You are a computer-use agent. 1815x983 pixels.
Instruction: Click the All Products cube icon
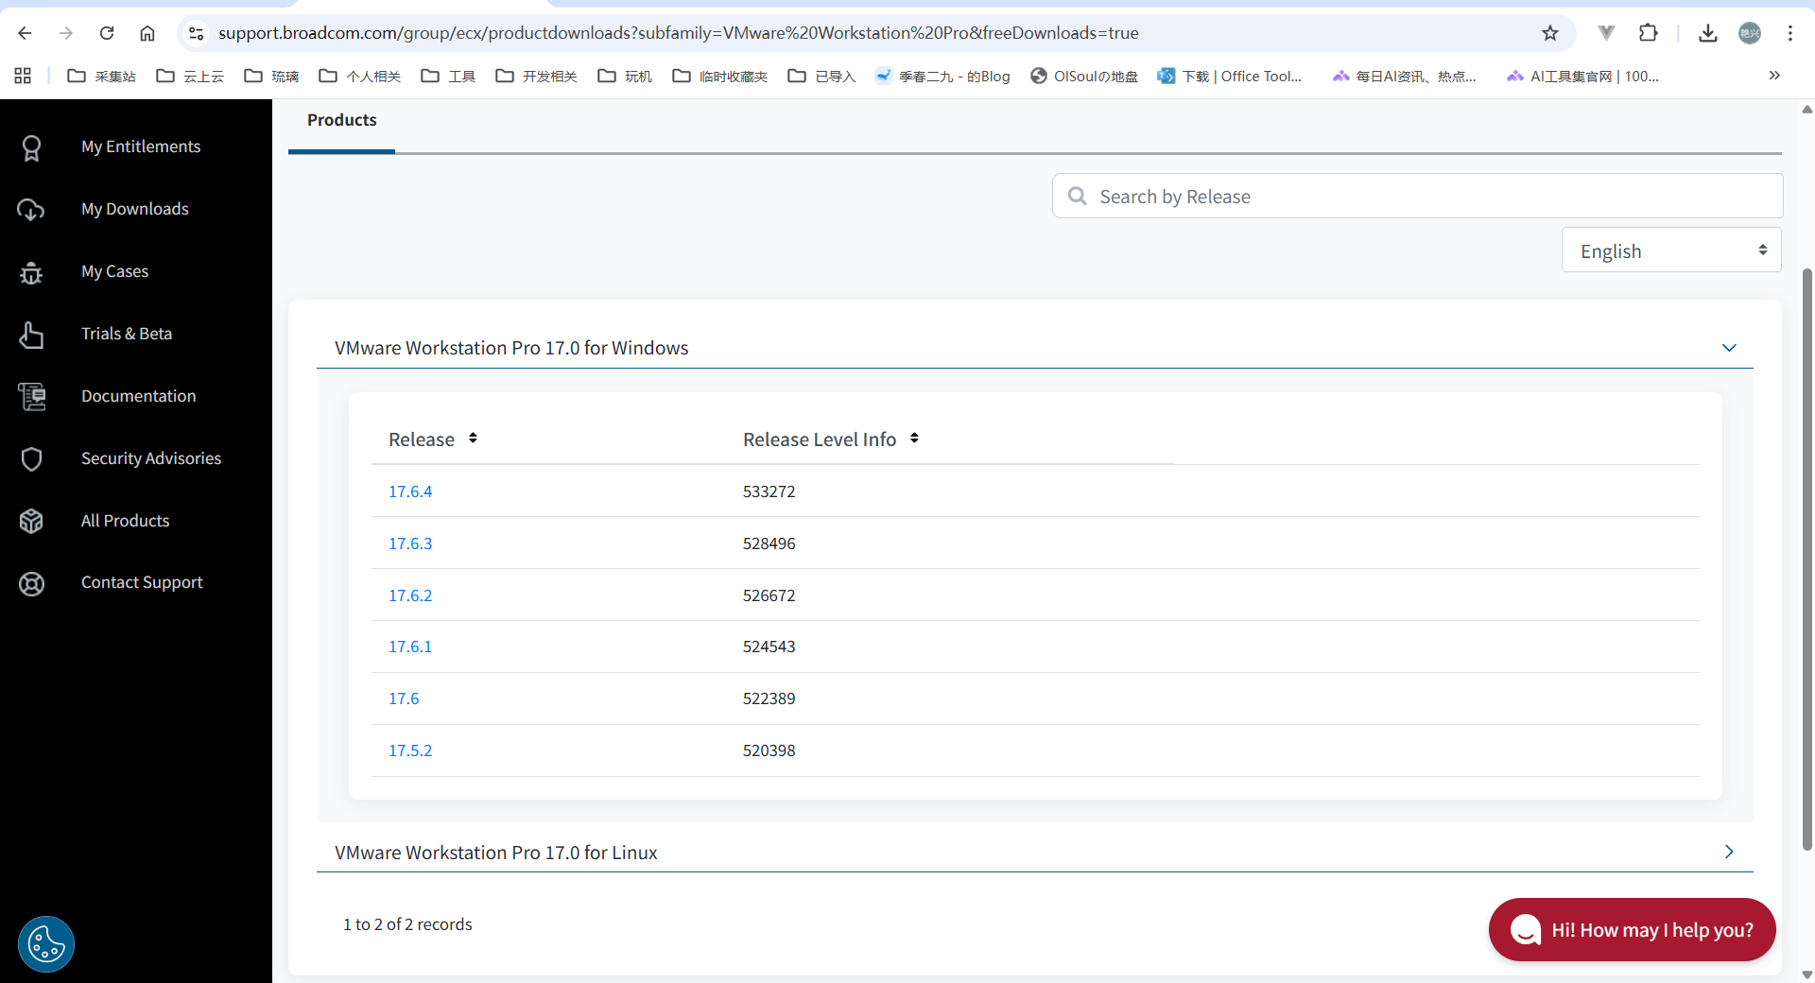coord(31,521)
